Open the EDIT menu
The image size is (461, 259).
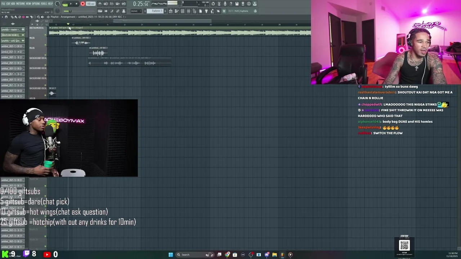coord(8,4)
